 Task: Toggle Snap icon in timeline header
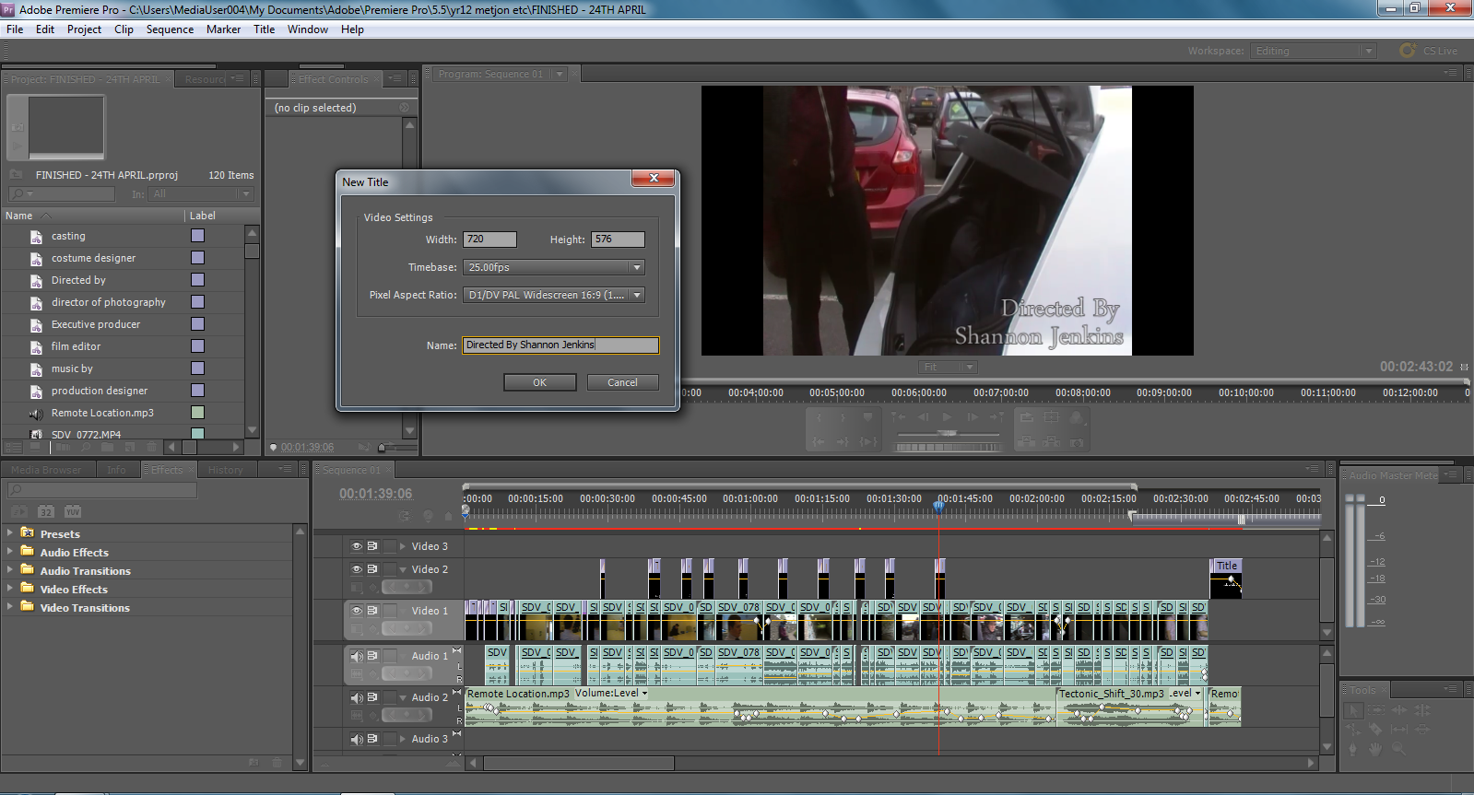point(406,516)
